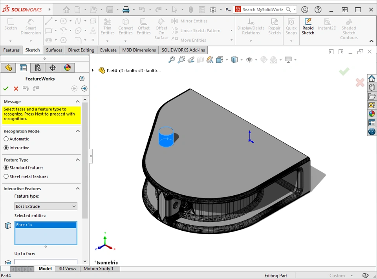Click the Zoom to Fit magnifier icon
This screenshot has height=279, width=377.
[172, 60]
